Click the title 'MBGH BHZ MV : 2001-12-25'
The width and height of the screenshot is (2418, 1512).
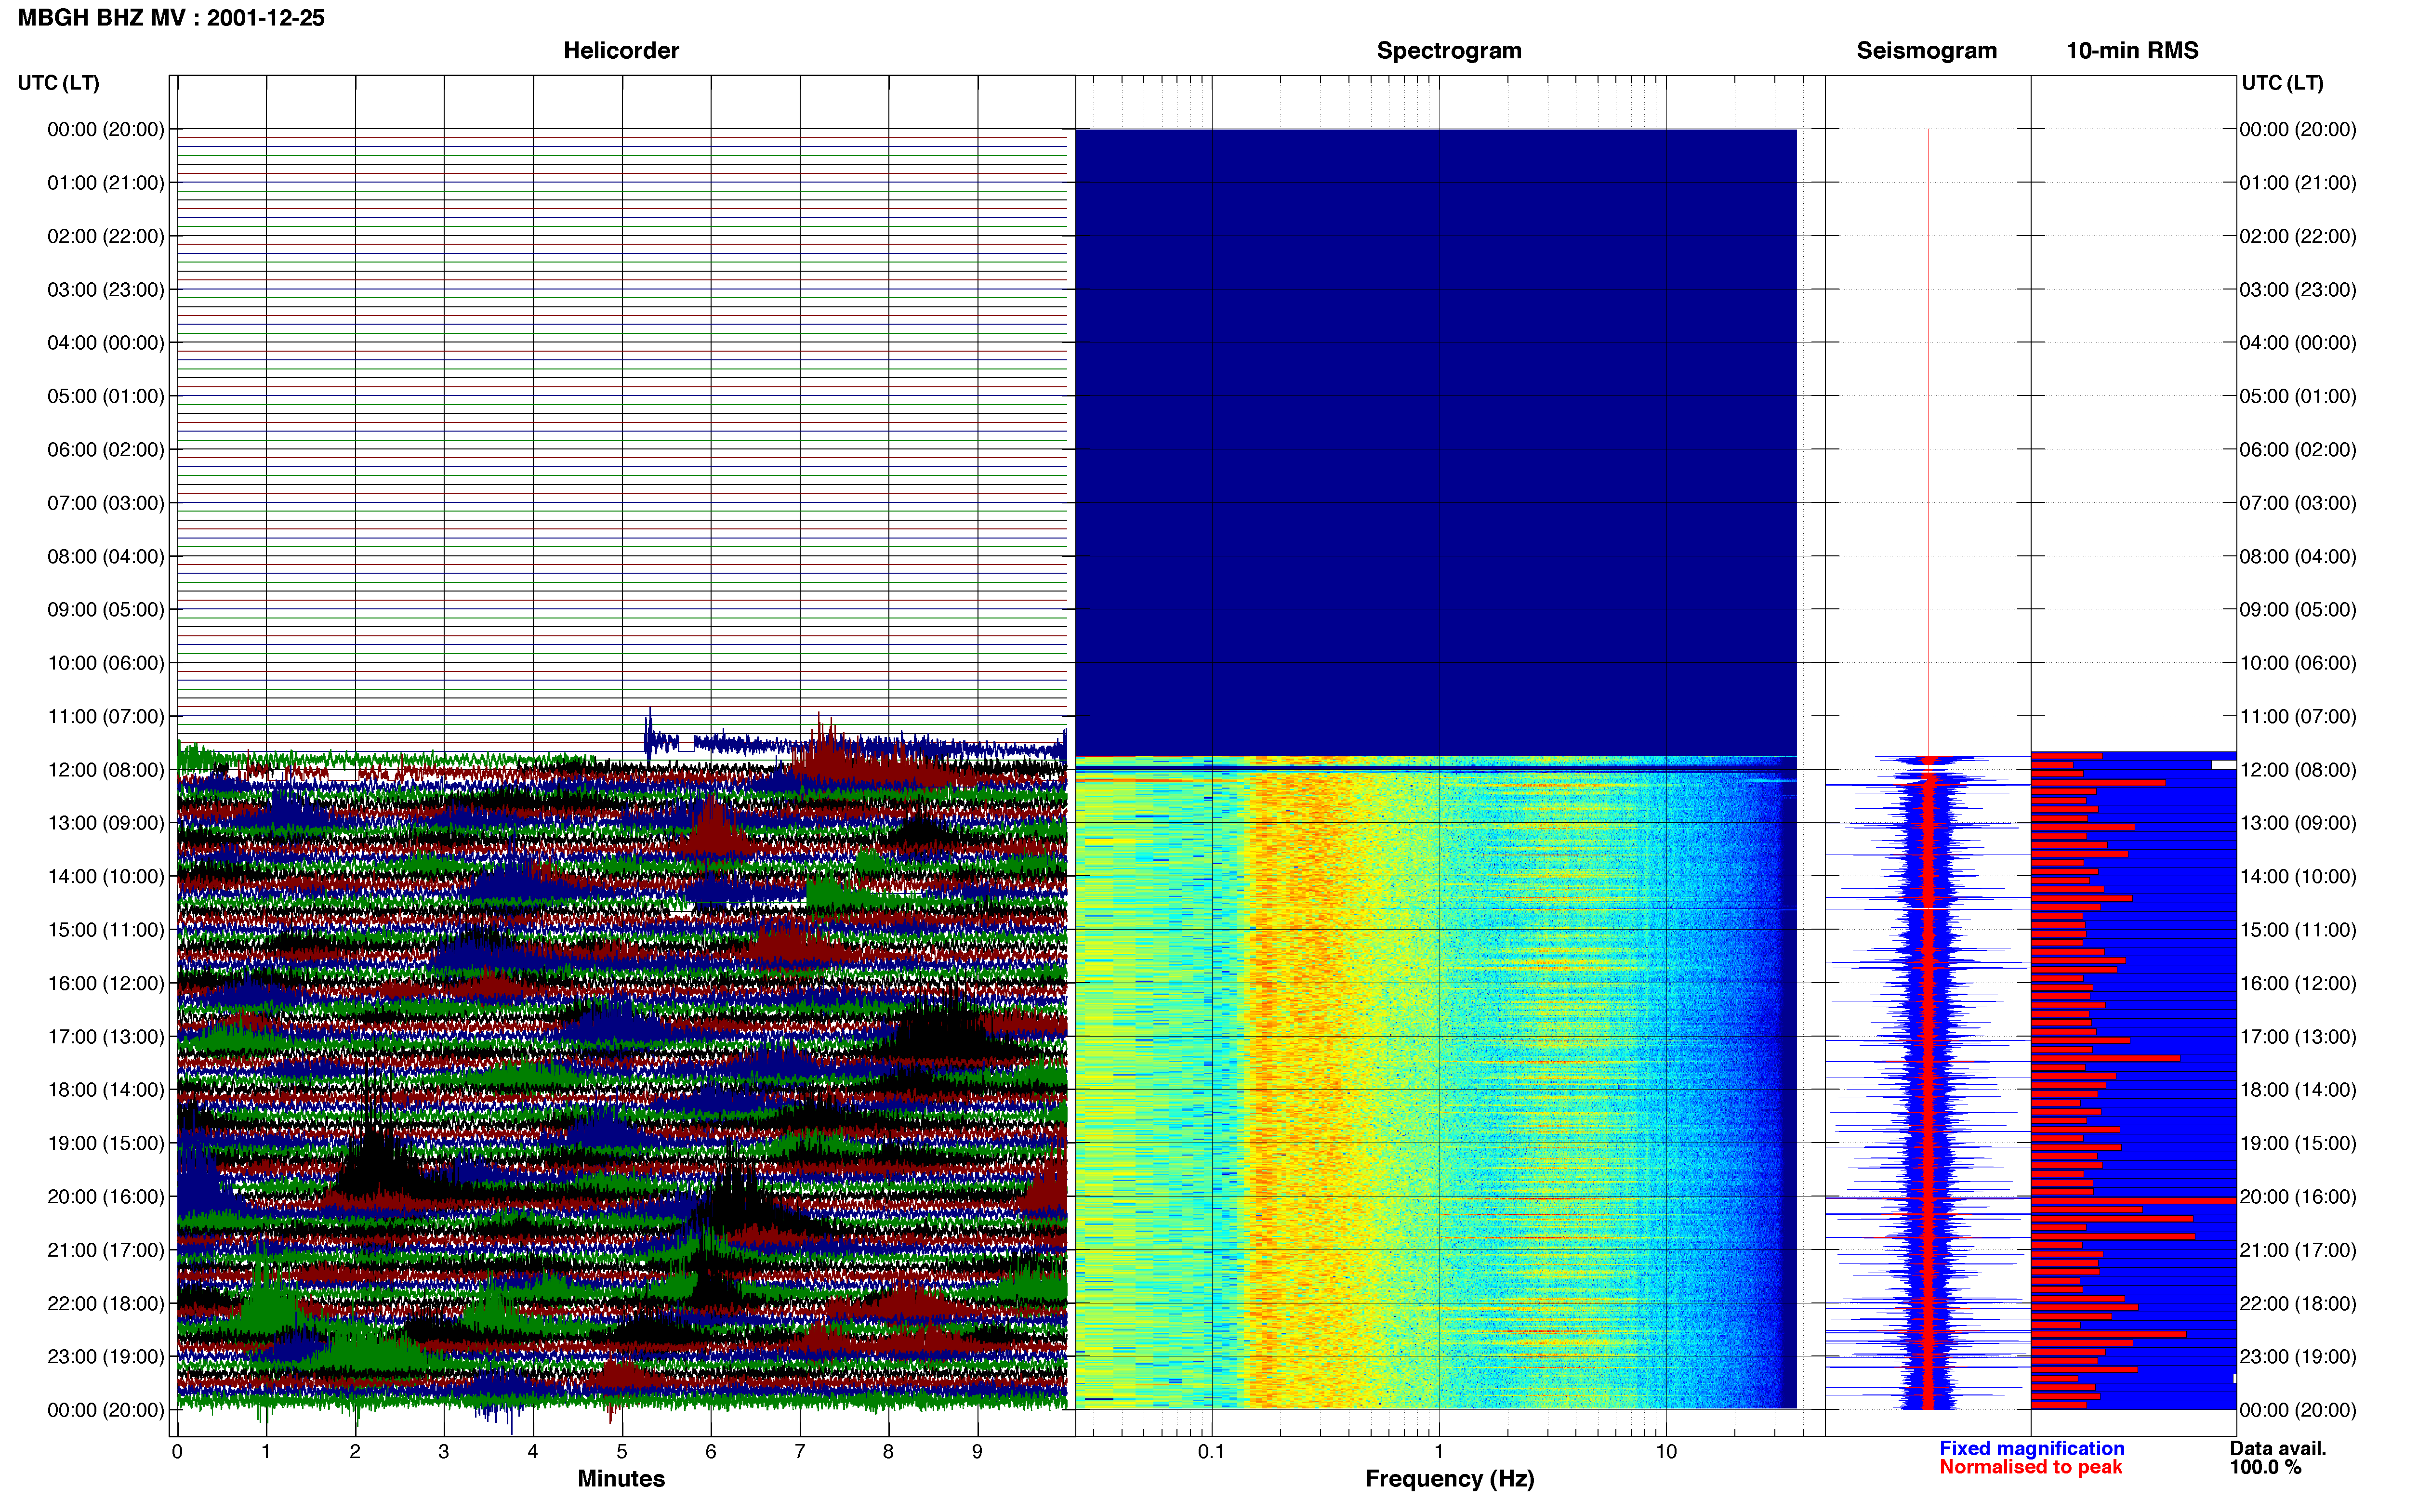171,18
